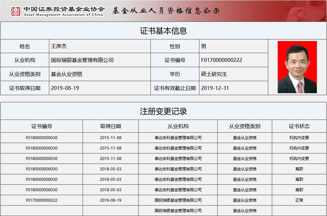Select the expiry date 2019-12-31
327x216 pixels.
(215, 88)
